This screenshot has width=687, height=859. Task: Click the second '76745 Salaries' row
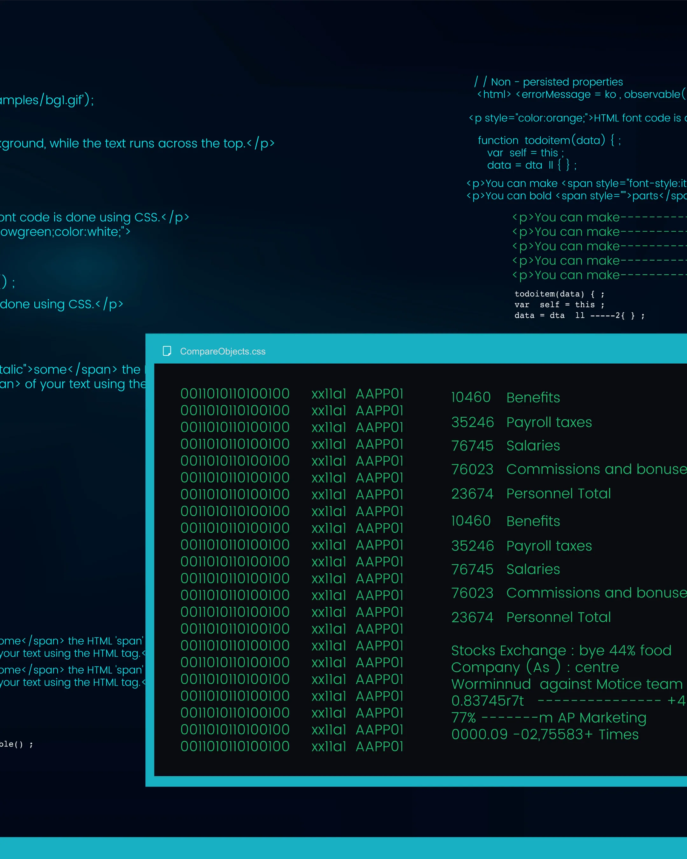click(505, 569)
